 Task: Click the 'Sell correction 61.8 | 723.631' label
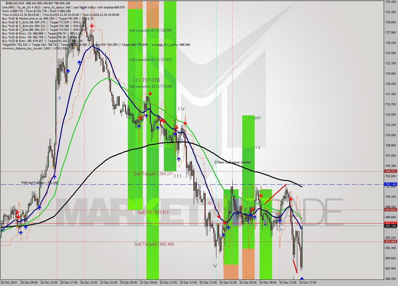[x=151, y=60]
